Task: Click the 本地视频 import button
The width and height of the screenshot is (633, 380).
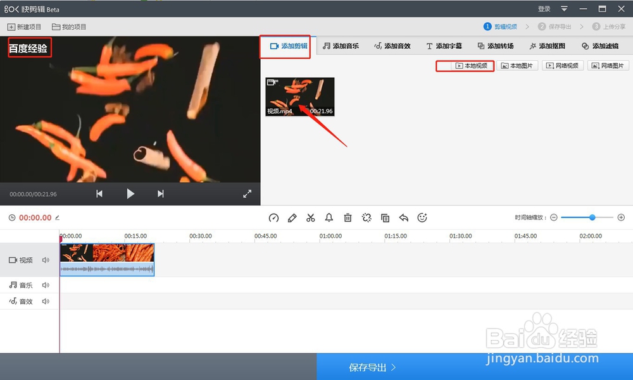Action: (465, 65)
